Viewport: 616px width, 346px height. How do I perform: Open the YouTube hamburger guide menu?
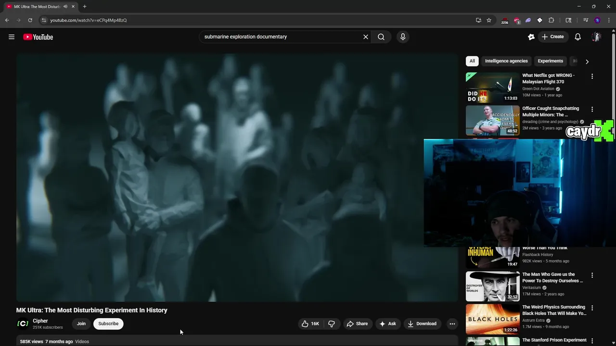(x=12, y=37)
